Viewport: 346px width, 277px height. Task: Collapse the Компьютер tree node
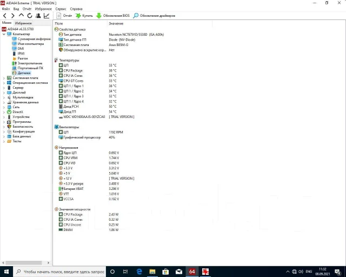coord(4,34)
